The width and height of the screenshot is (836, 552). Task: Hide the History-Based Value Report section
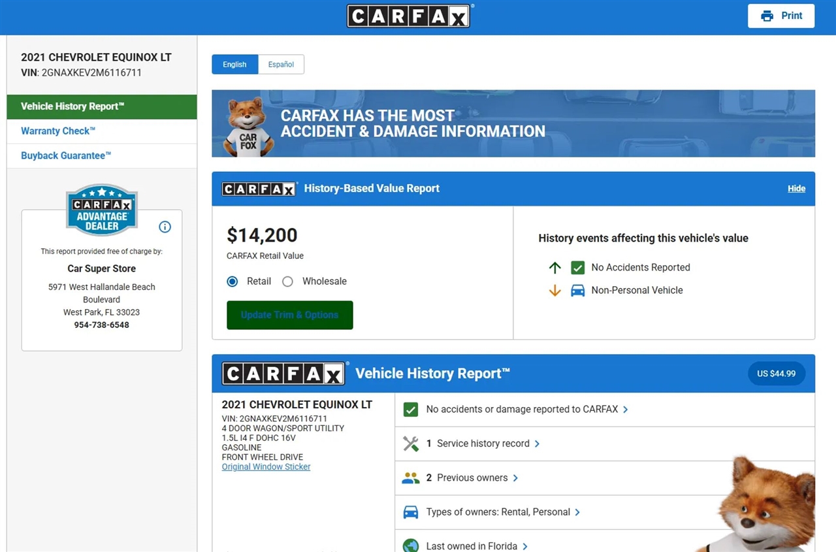[x=796, y=189]
